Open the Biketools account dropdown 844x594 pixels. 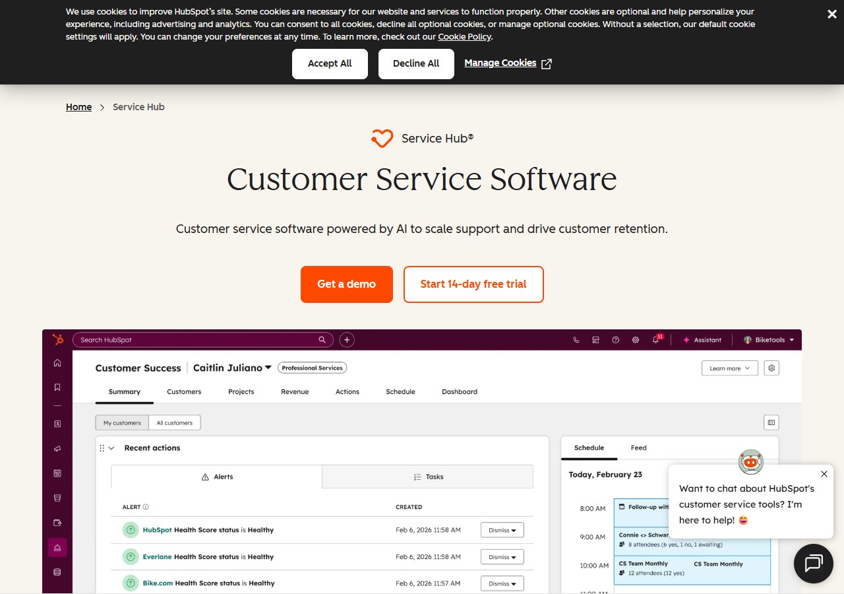769,340
